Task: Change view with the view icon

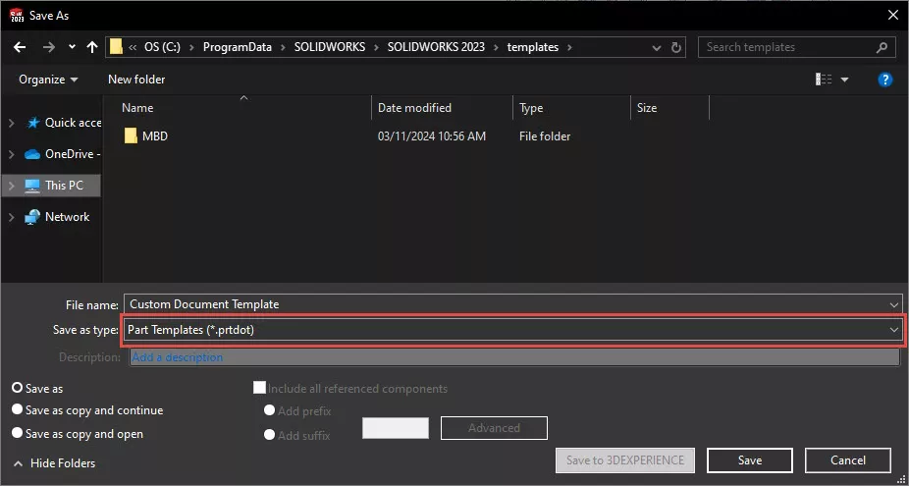Action: click(x=824, y=80)
